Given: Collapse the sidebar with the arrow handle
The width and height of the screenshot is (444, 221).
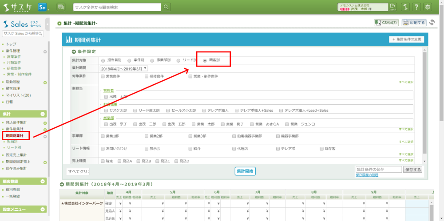Looking at the screenshot, I should (x=48, y=24).
